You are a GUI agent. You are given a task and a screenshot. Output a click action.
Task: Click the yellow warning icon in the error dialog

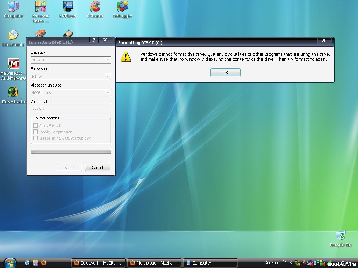(126, 57)
